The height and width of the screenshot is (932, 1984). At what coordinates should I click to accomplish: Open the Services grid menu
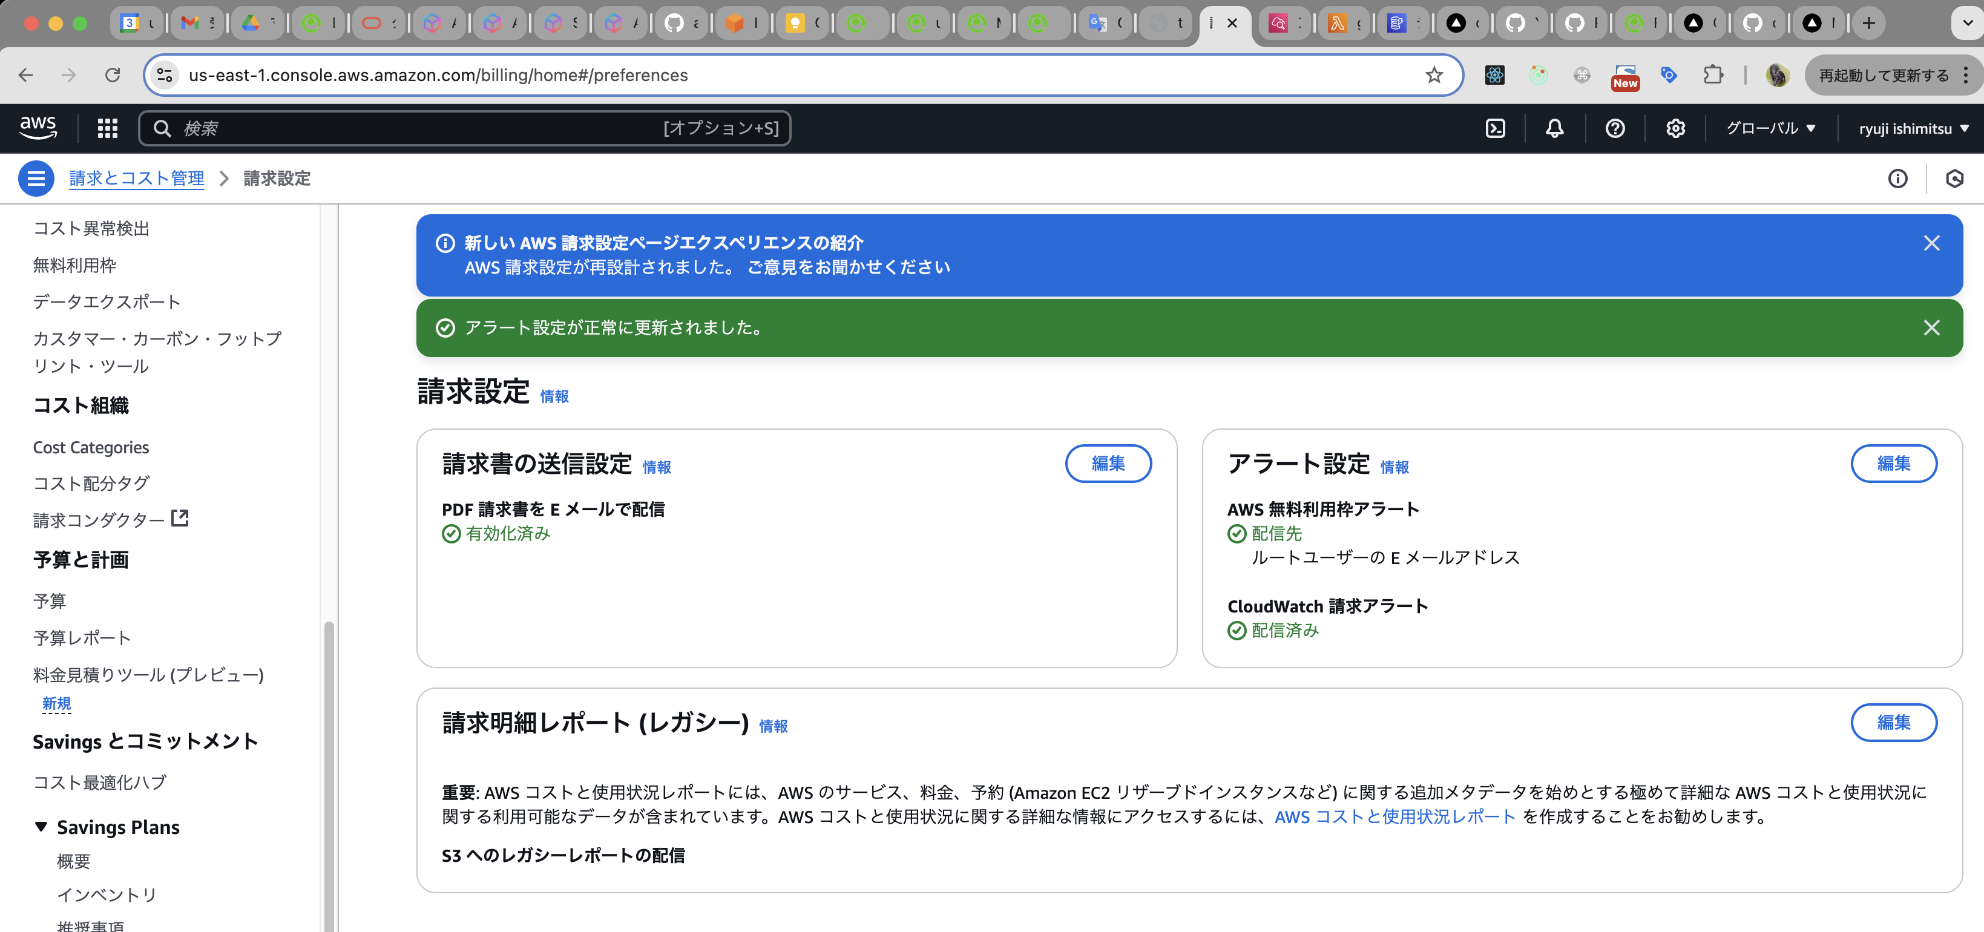107,128
